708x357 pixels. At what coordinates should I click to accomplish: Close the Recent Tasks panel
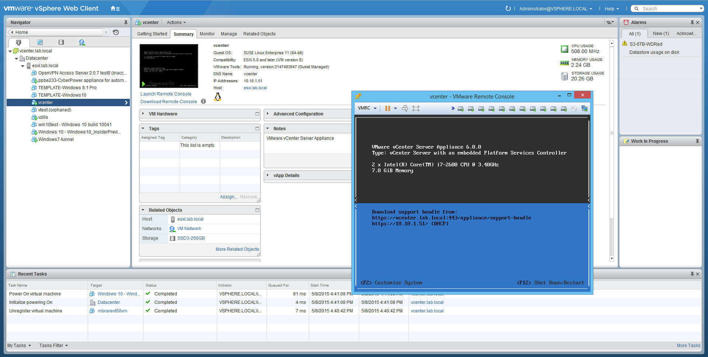698,274
